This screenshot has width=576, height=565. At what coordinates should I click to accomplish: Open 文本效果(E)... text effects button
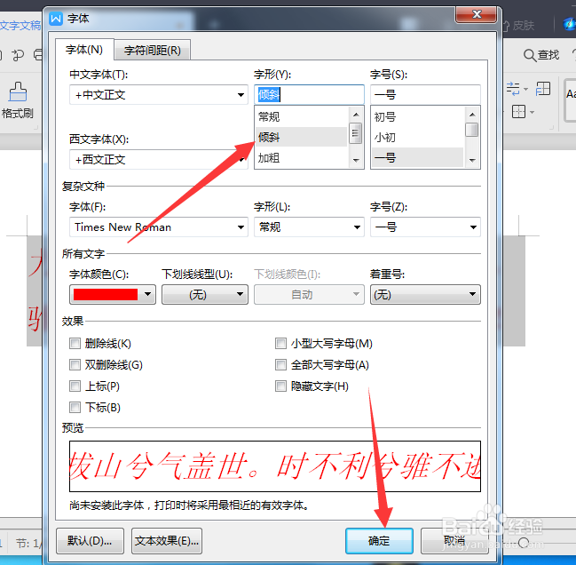(167, 541)
